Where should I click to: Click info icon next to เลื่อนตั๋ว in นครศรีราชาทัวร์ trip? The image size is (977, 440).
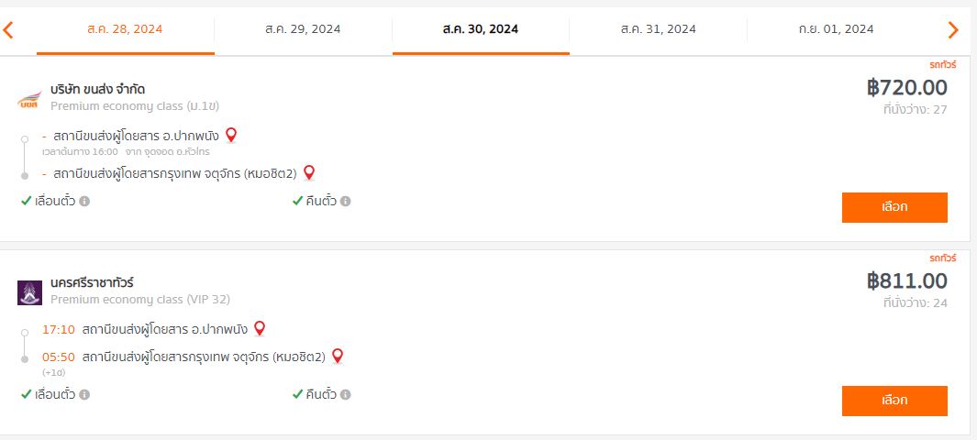click(x=84, y=394)
